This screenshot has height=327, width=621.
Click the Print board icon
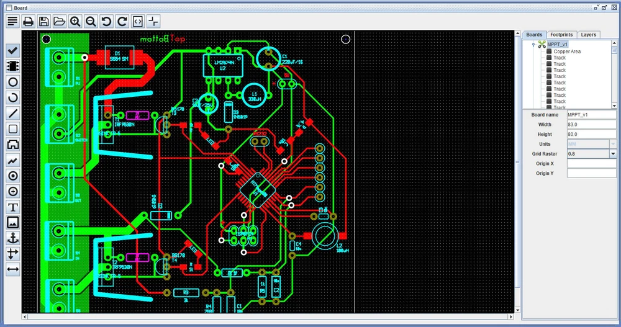point(28,22)
